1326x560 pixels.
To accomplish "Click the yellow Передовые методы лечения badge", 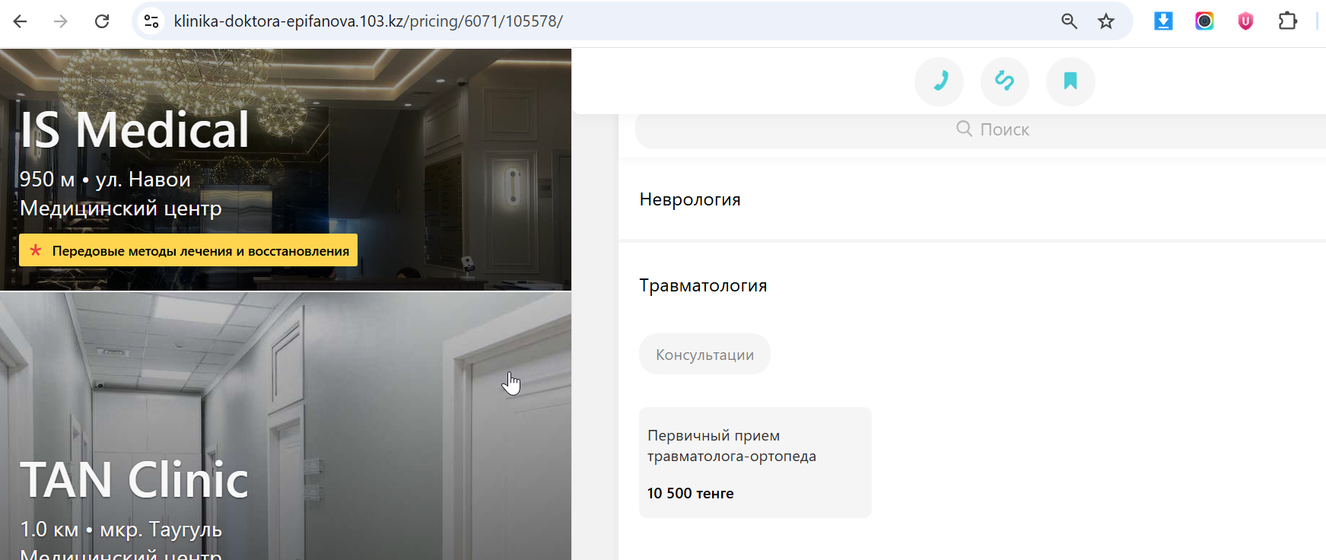I will (x=188, y=250).
